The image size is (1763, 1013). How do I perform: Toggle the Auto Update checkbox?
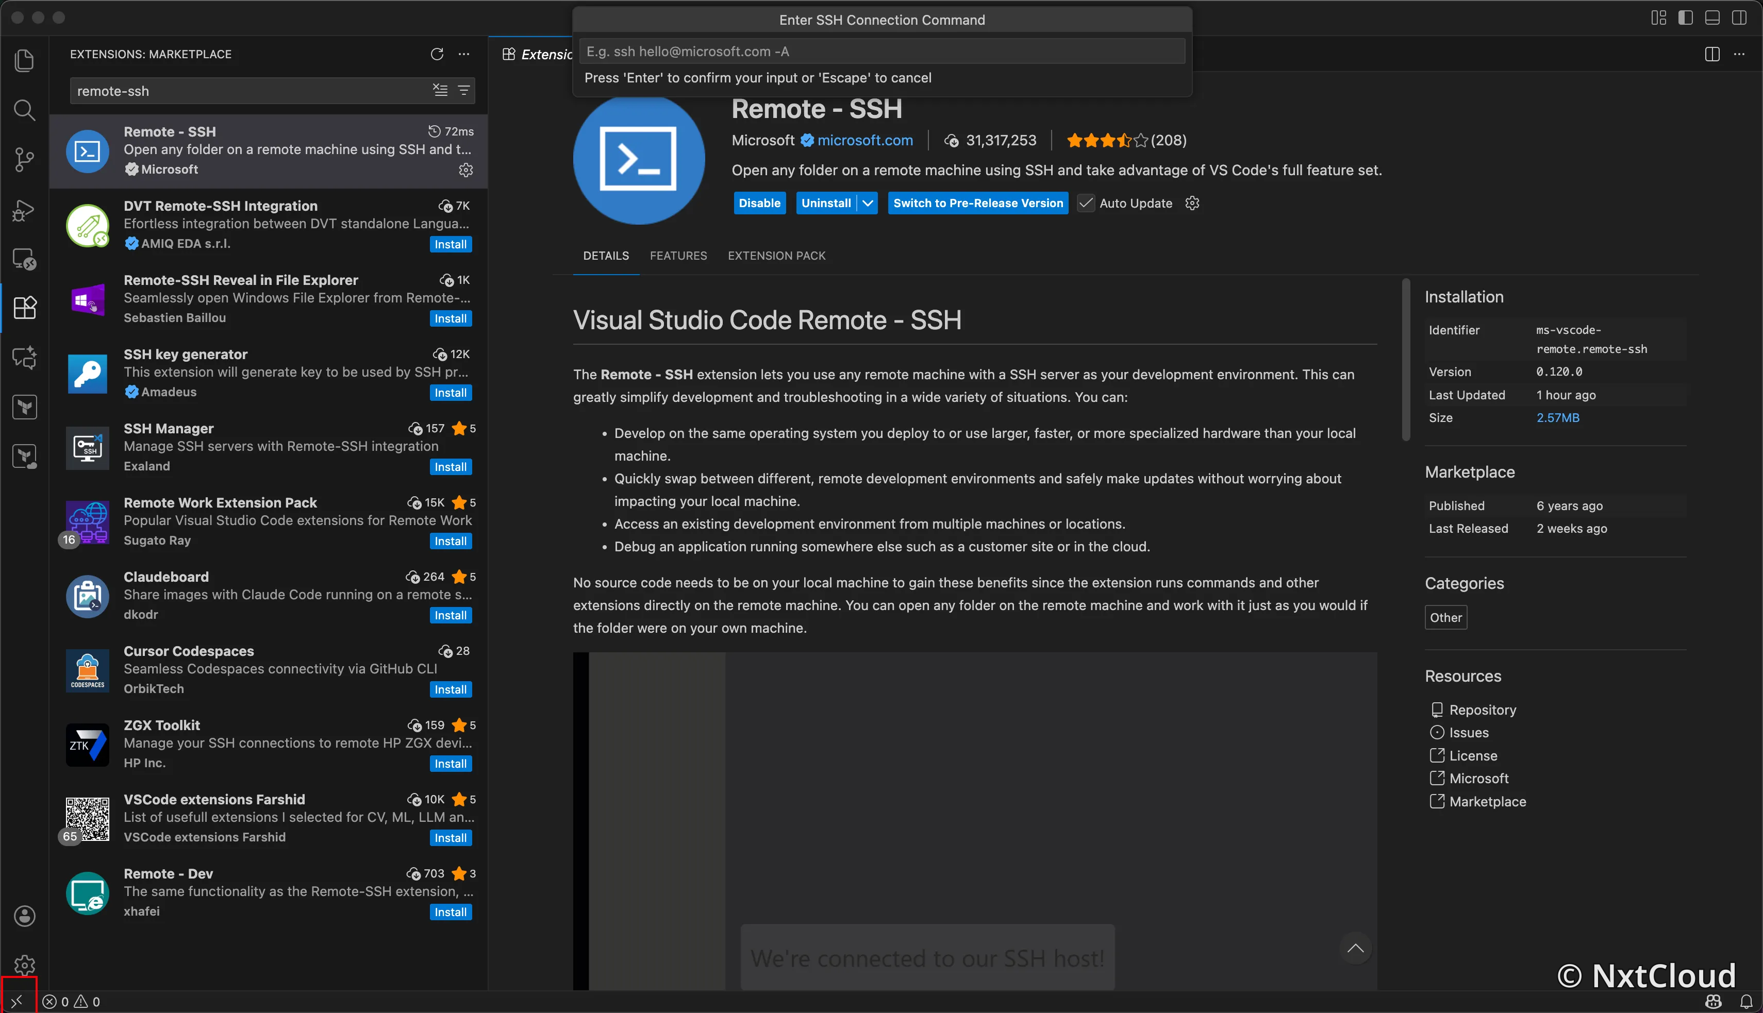pyautogui.click(x=1085, y=203)
